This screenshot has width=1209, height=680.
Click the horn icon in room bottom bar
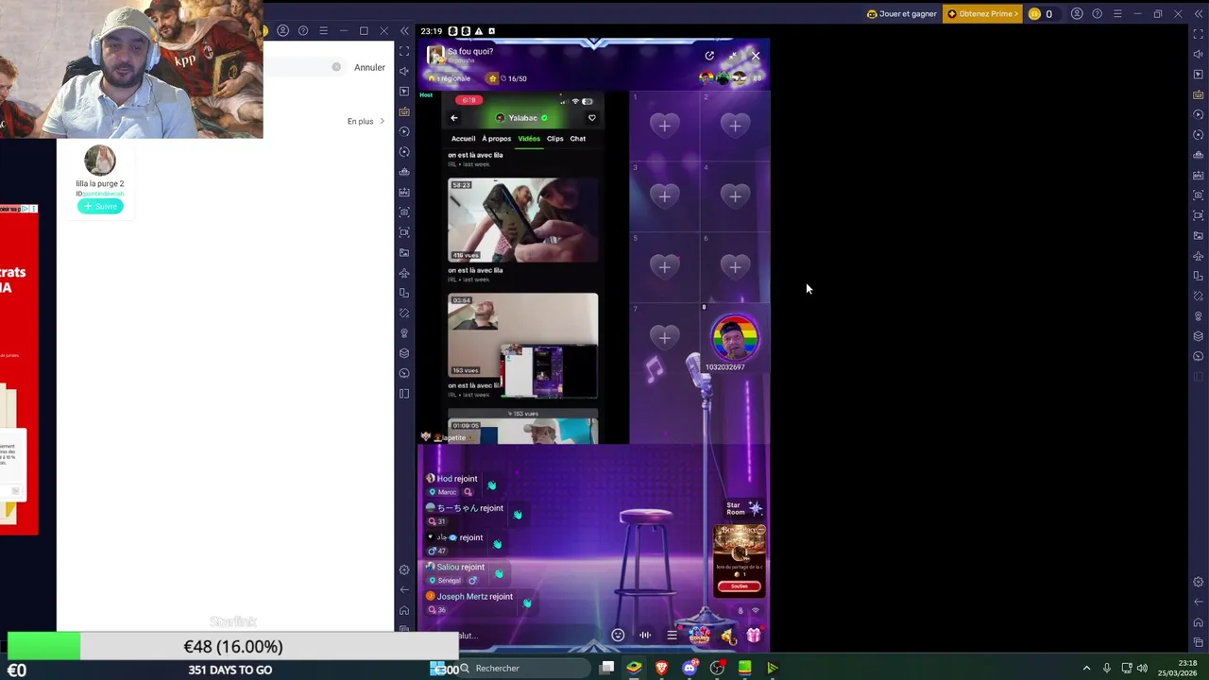tap(727, 635)
